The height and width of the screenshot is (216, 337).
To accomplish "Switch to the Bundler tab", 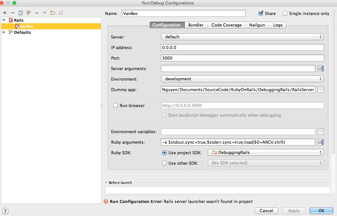I will pos(196,25).
